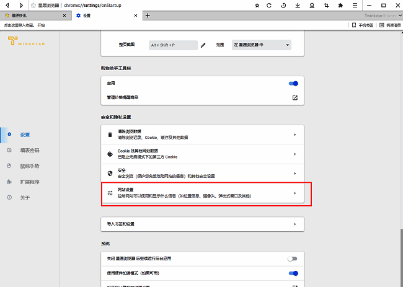The image size is (403, 287).
Task: Select 填表密码 in the left sidebar
Action: pyautogui.click(x=30, y=151)
